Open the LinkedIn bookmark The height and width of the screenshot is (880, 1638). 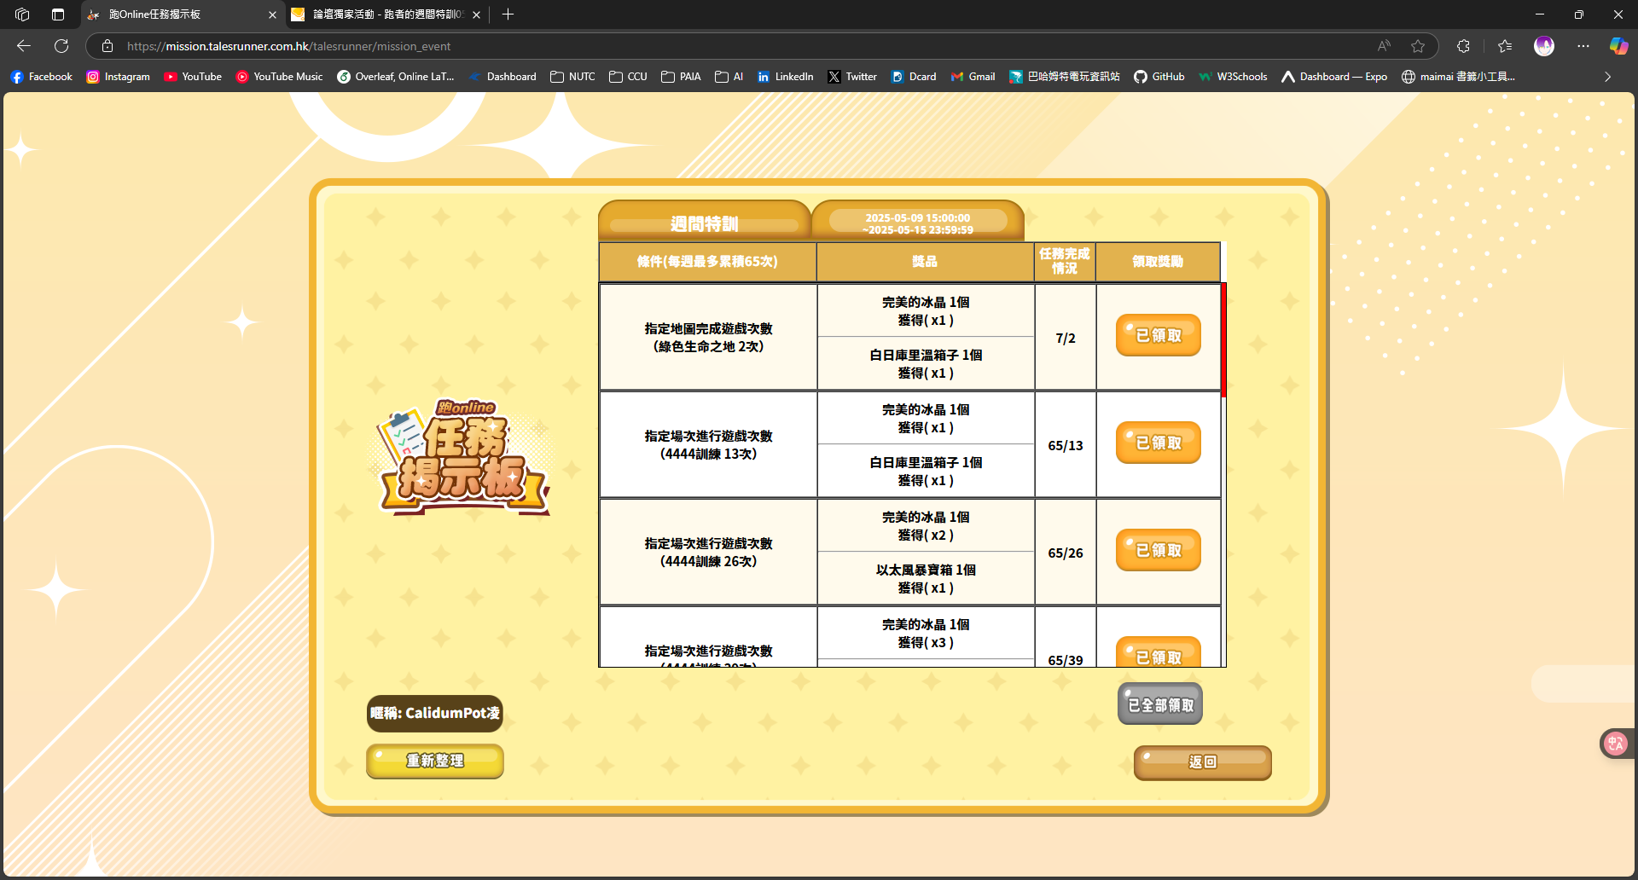(x=785, y=77)
